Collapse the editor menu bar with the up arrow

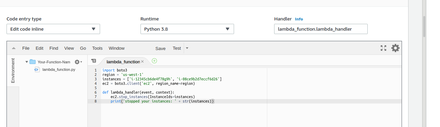13,48
